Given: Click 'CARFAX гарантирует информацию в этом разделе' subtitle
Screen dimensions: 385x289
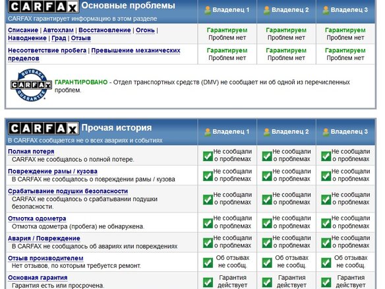Looking at the screenshot, I should pyautogui.click(x=82, y=18).
